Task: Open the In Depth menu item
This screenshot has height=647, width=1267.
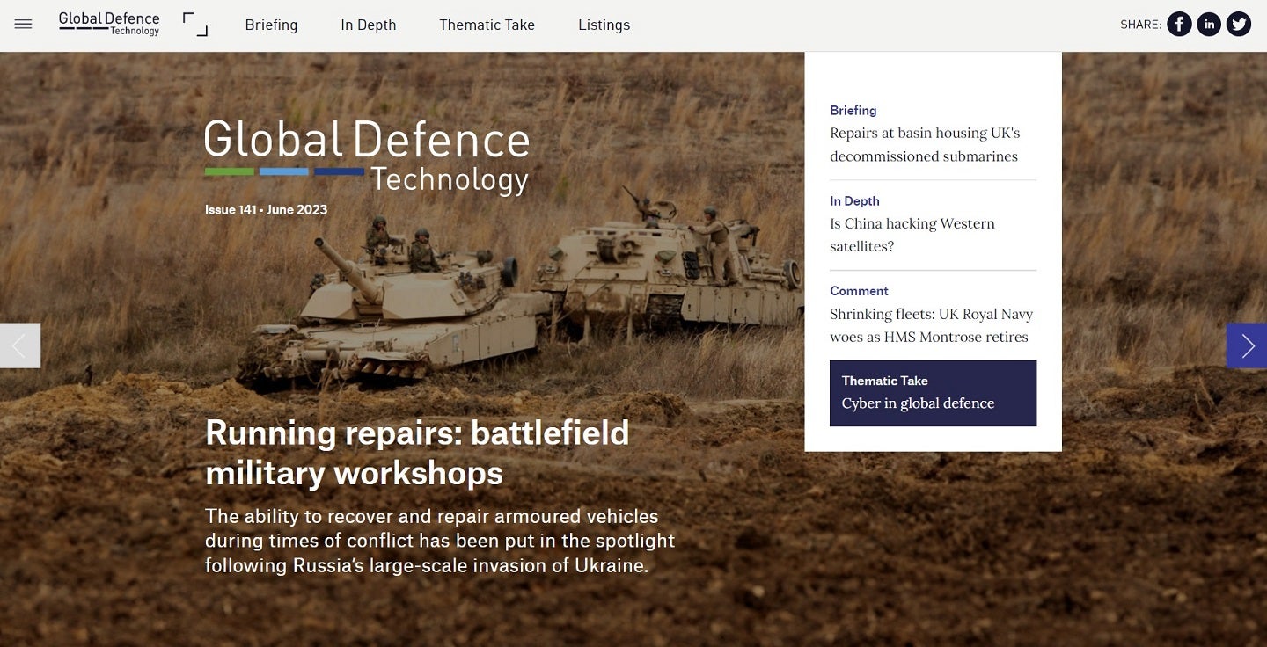Action: (x=368, y=25)
